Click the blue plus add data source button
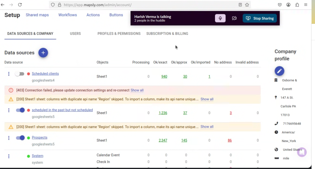Image resolution: width=315 pixels, height=169 pixels. pyautogui.click(x=43, y=53)
